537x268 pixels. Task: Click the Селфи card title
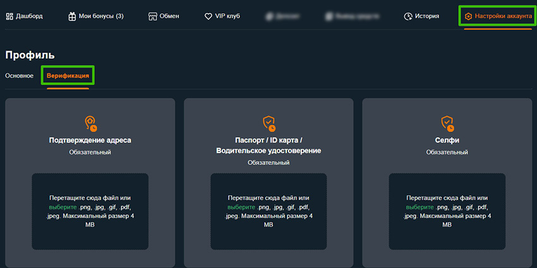pos(447,140)
